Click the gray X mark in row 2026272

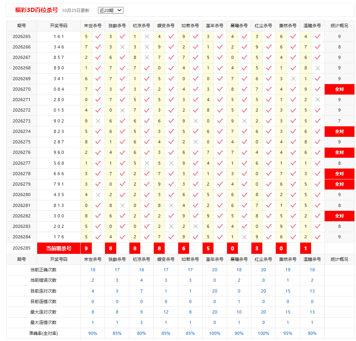[x=122, y=110]
